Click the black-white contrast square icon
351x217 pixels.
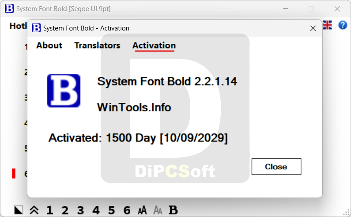click(19, 210)
